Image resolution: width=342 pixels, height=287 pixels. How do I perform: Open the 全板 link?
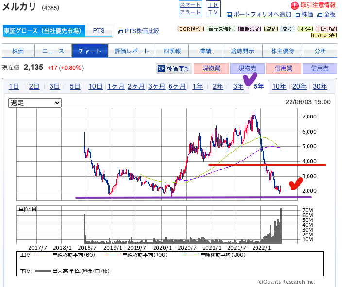[329, 15]
